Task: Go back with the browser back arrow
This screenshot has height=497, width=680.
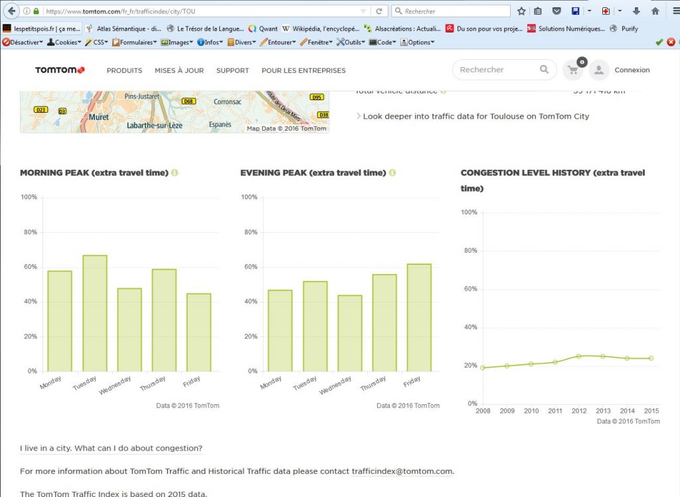Action: pos(11,11)
